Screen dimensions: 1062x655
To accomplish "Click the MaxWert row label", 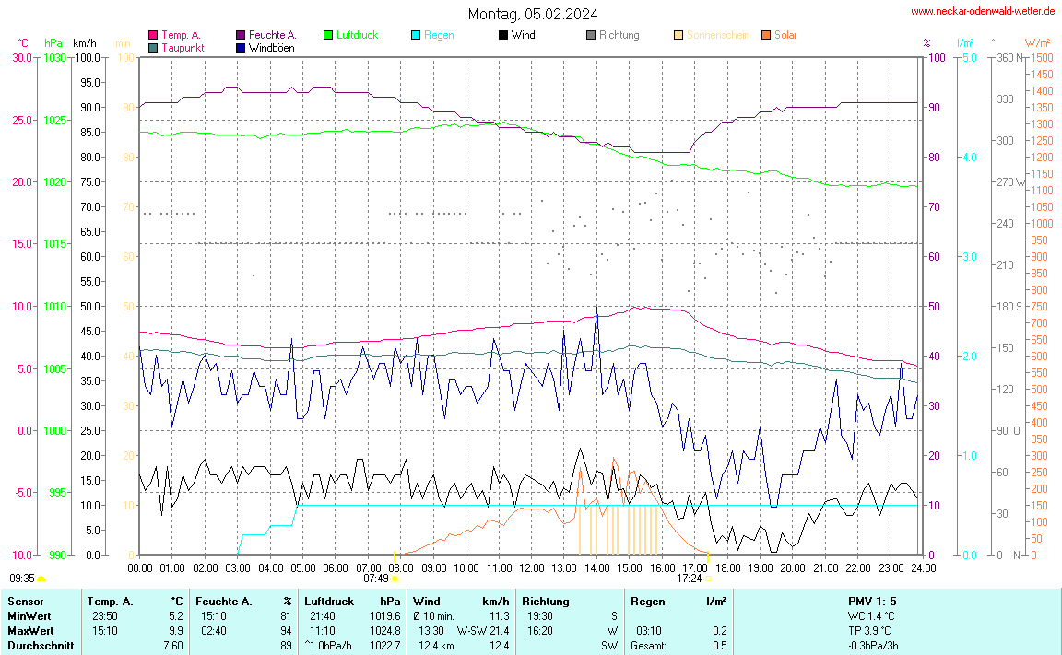I will (29, 631).
